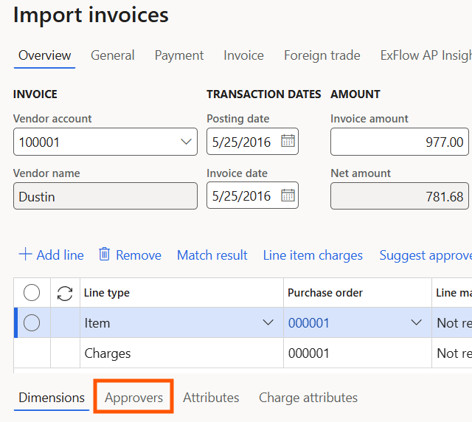
Task: Click the Purchase order column header
Action: click(x=325, y=293)
